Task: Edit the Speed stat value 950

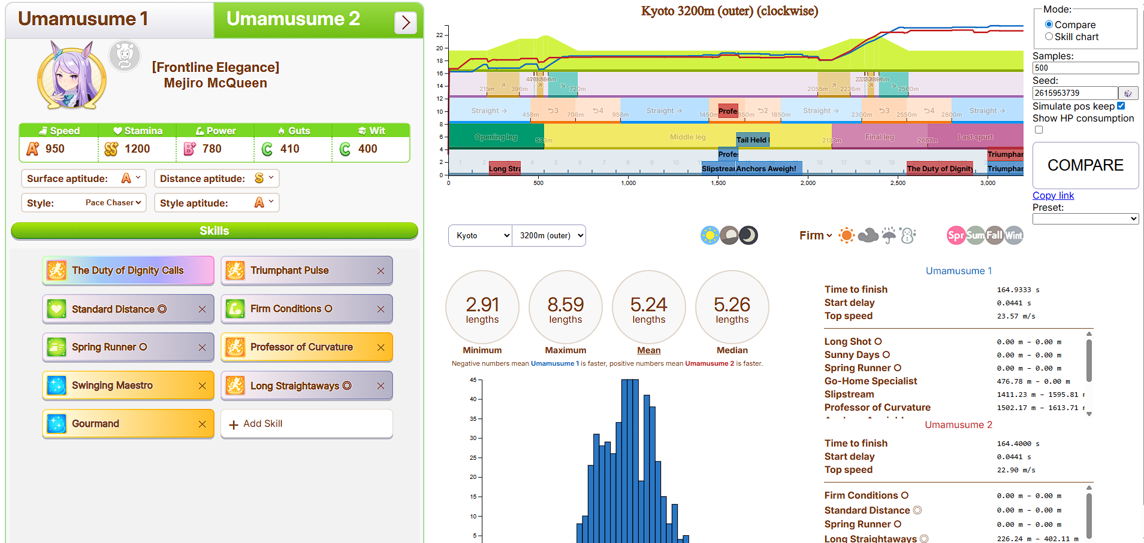Action: pos(55,149)
